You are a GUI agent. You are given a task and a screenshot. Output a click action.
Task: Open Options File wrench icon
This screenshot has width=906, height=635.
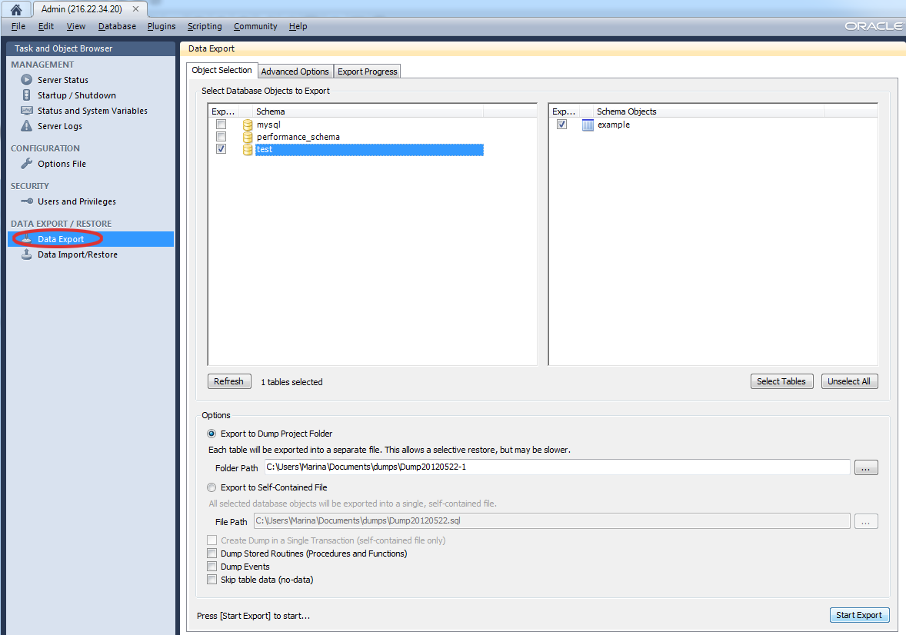tap(27, 164)
